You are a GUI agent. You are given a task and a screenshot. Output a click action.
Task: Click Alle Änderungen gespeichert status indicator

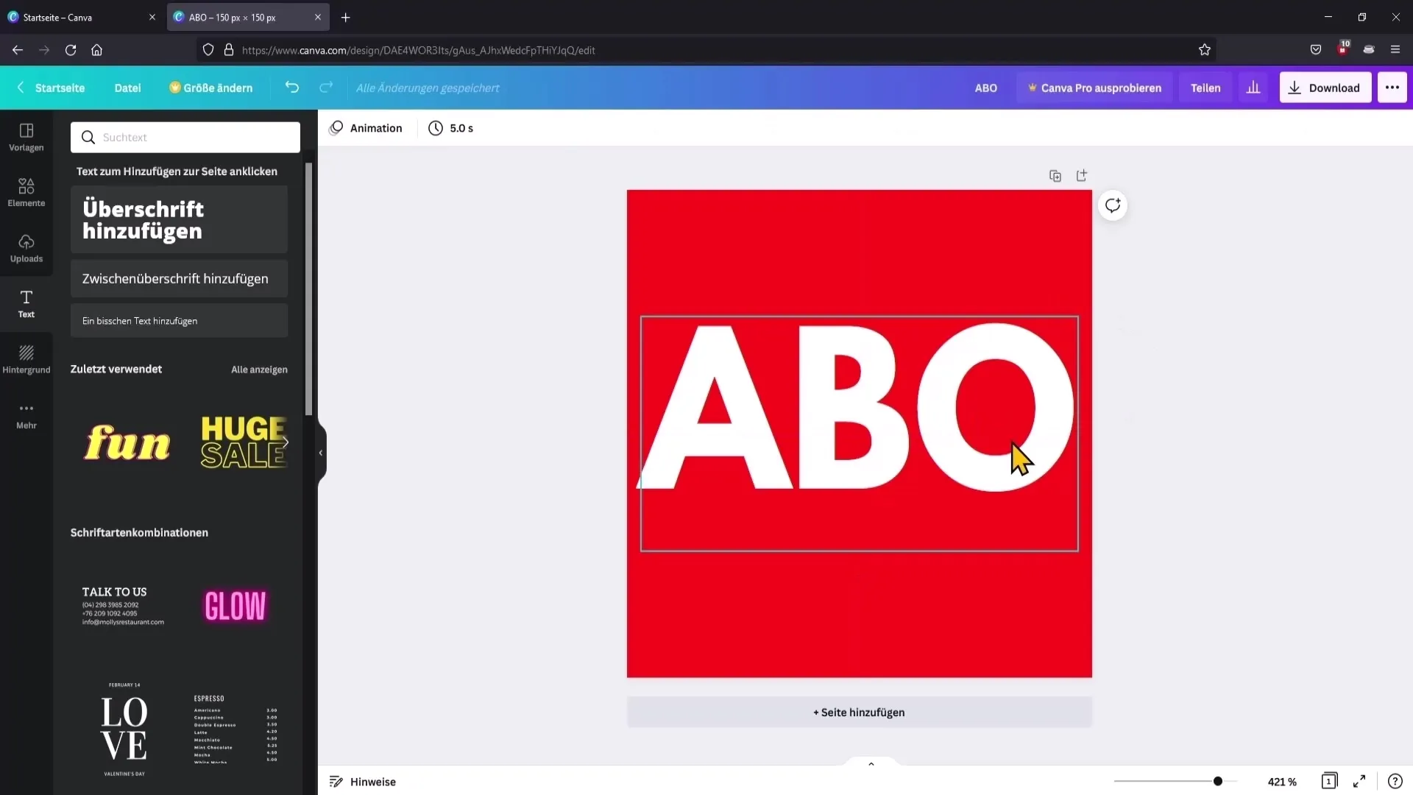(428, 88)
